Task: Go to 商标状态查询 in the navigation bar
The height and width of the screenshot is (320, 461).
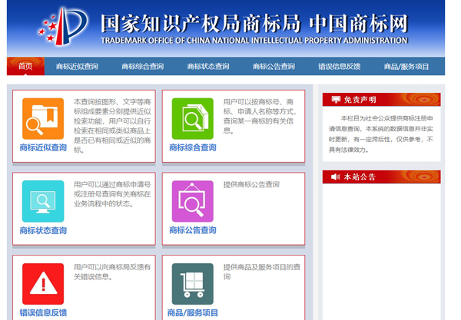Action: 207,67
